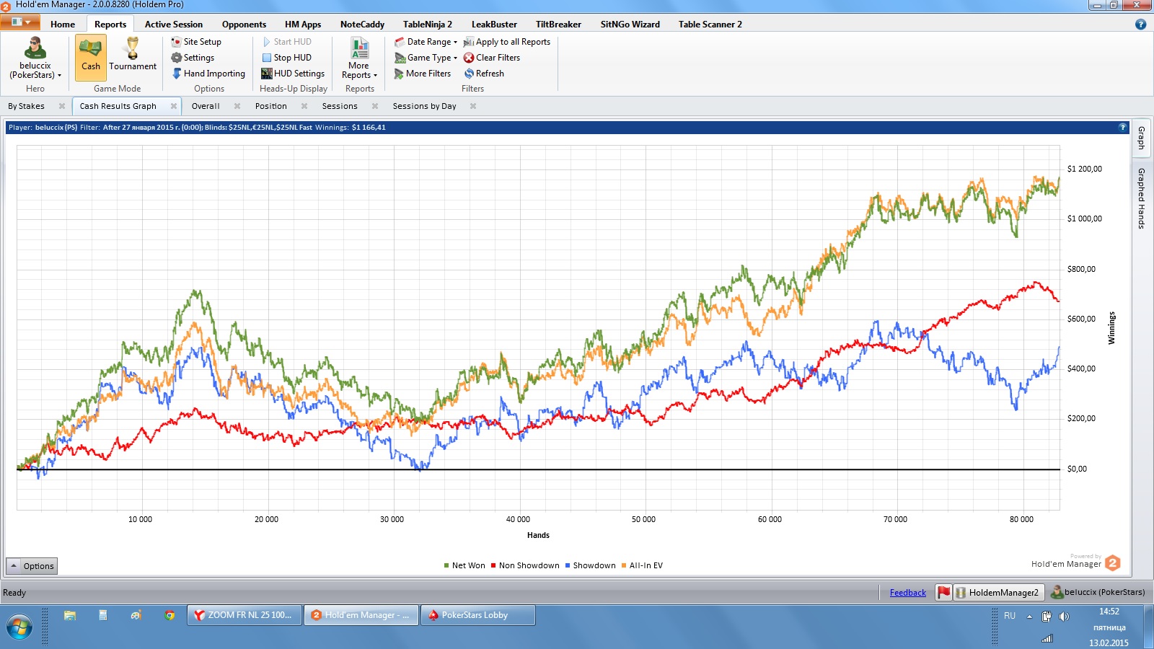Close the Sessions report tab
The width and height of the screenshot is (1154, 649).
[375, 106]
